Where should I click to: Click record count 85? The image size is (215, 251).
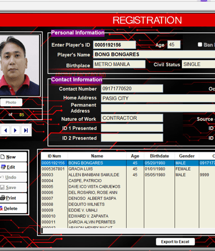click(22, 115)
